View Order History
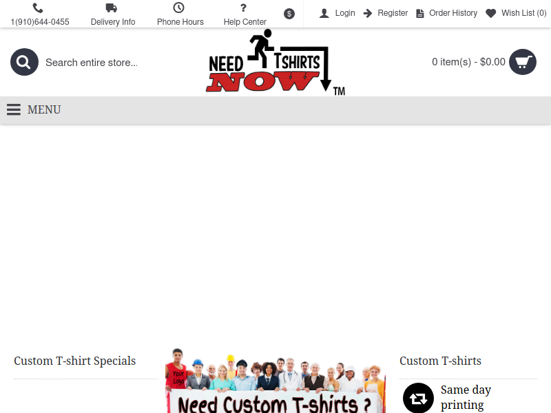 (453, 13)
